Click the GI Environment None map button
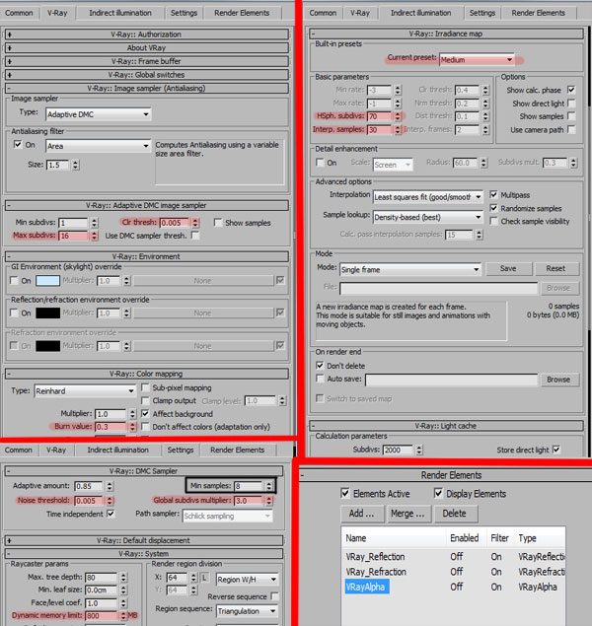 pos(203,281)
